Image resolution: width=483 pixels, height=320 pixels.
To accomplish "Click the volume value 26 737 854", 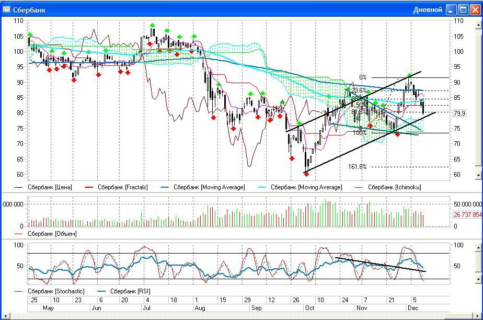I will (468, 215).
